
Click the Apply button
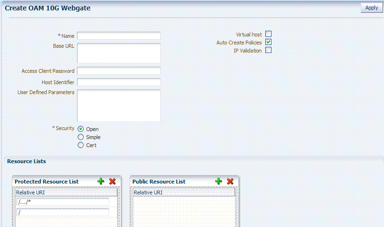[x=372, y=8]
